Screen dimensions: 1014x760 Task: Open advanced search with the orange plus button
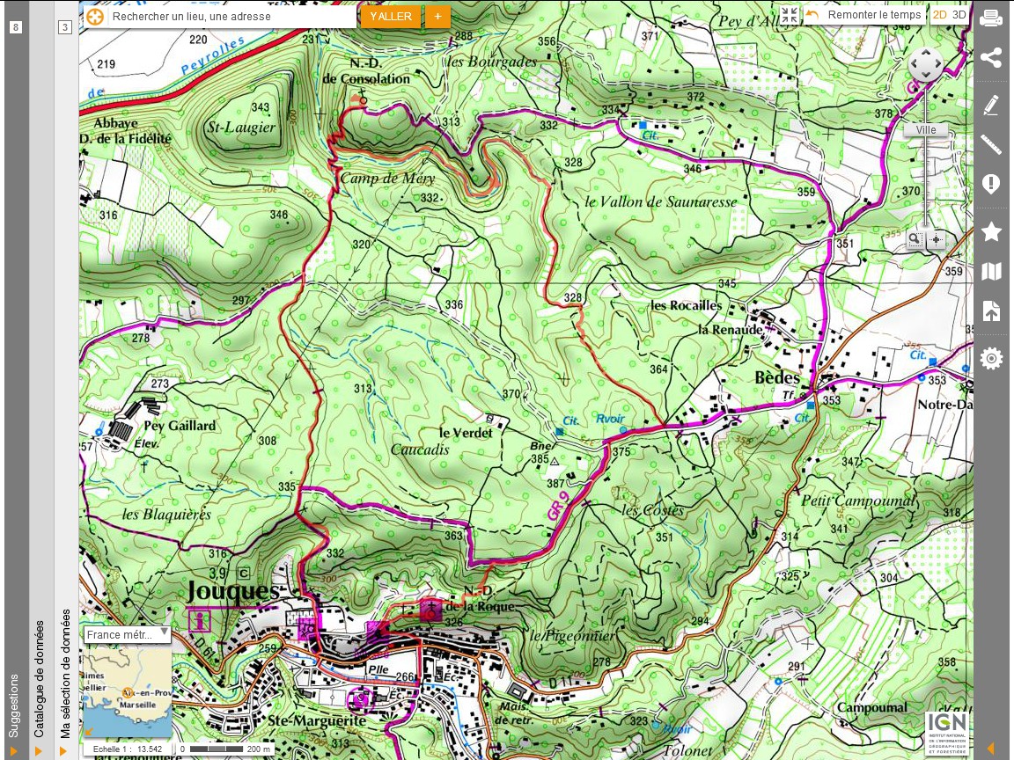[x=437, y=17]
